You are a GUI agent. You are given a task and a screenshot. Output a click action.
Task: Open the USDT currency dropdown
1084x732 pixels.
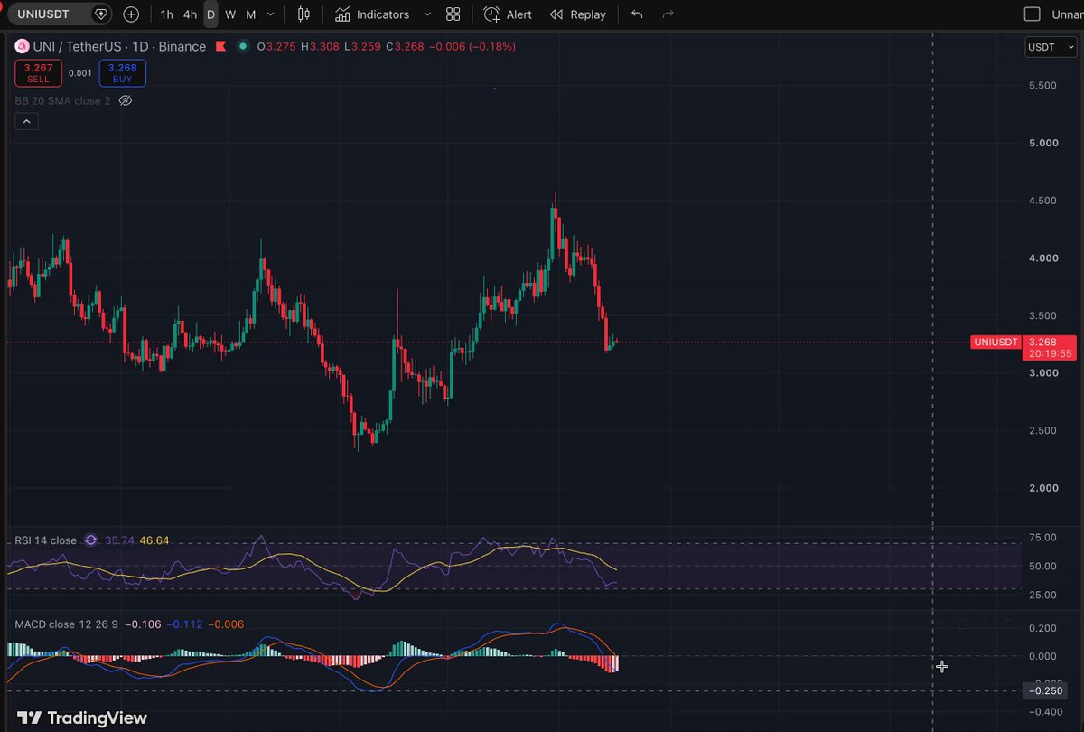coord(1051,47)
